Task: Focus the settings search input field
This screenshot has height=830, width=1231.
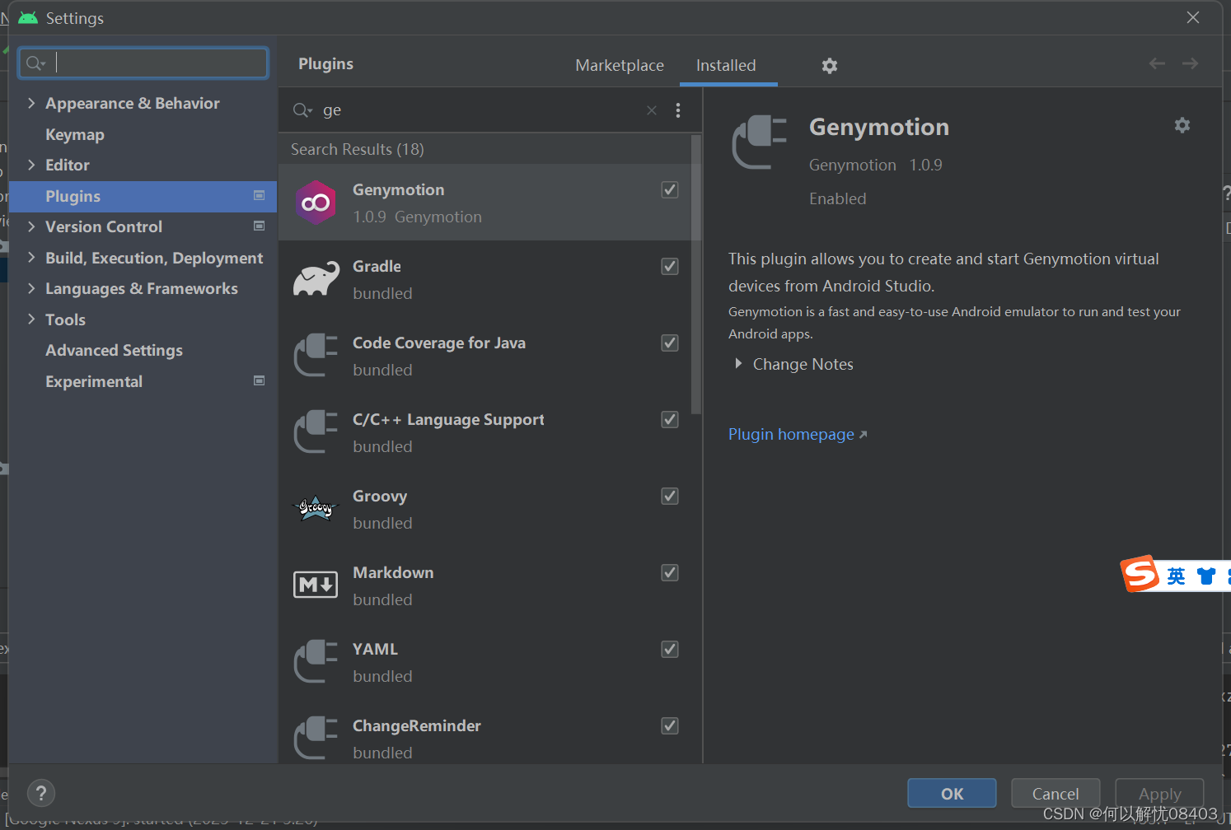Action: pos(143,63)
